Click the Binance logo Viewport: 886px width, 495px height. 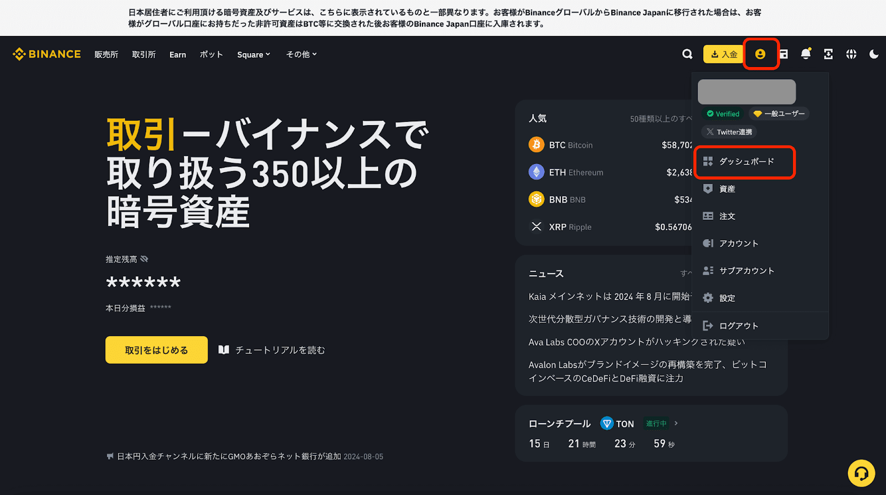47,54
